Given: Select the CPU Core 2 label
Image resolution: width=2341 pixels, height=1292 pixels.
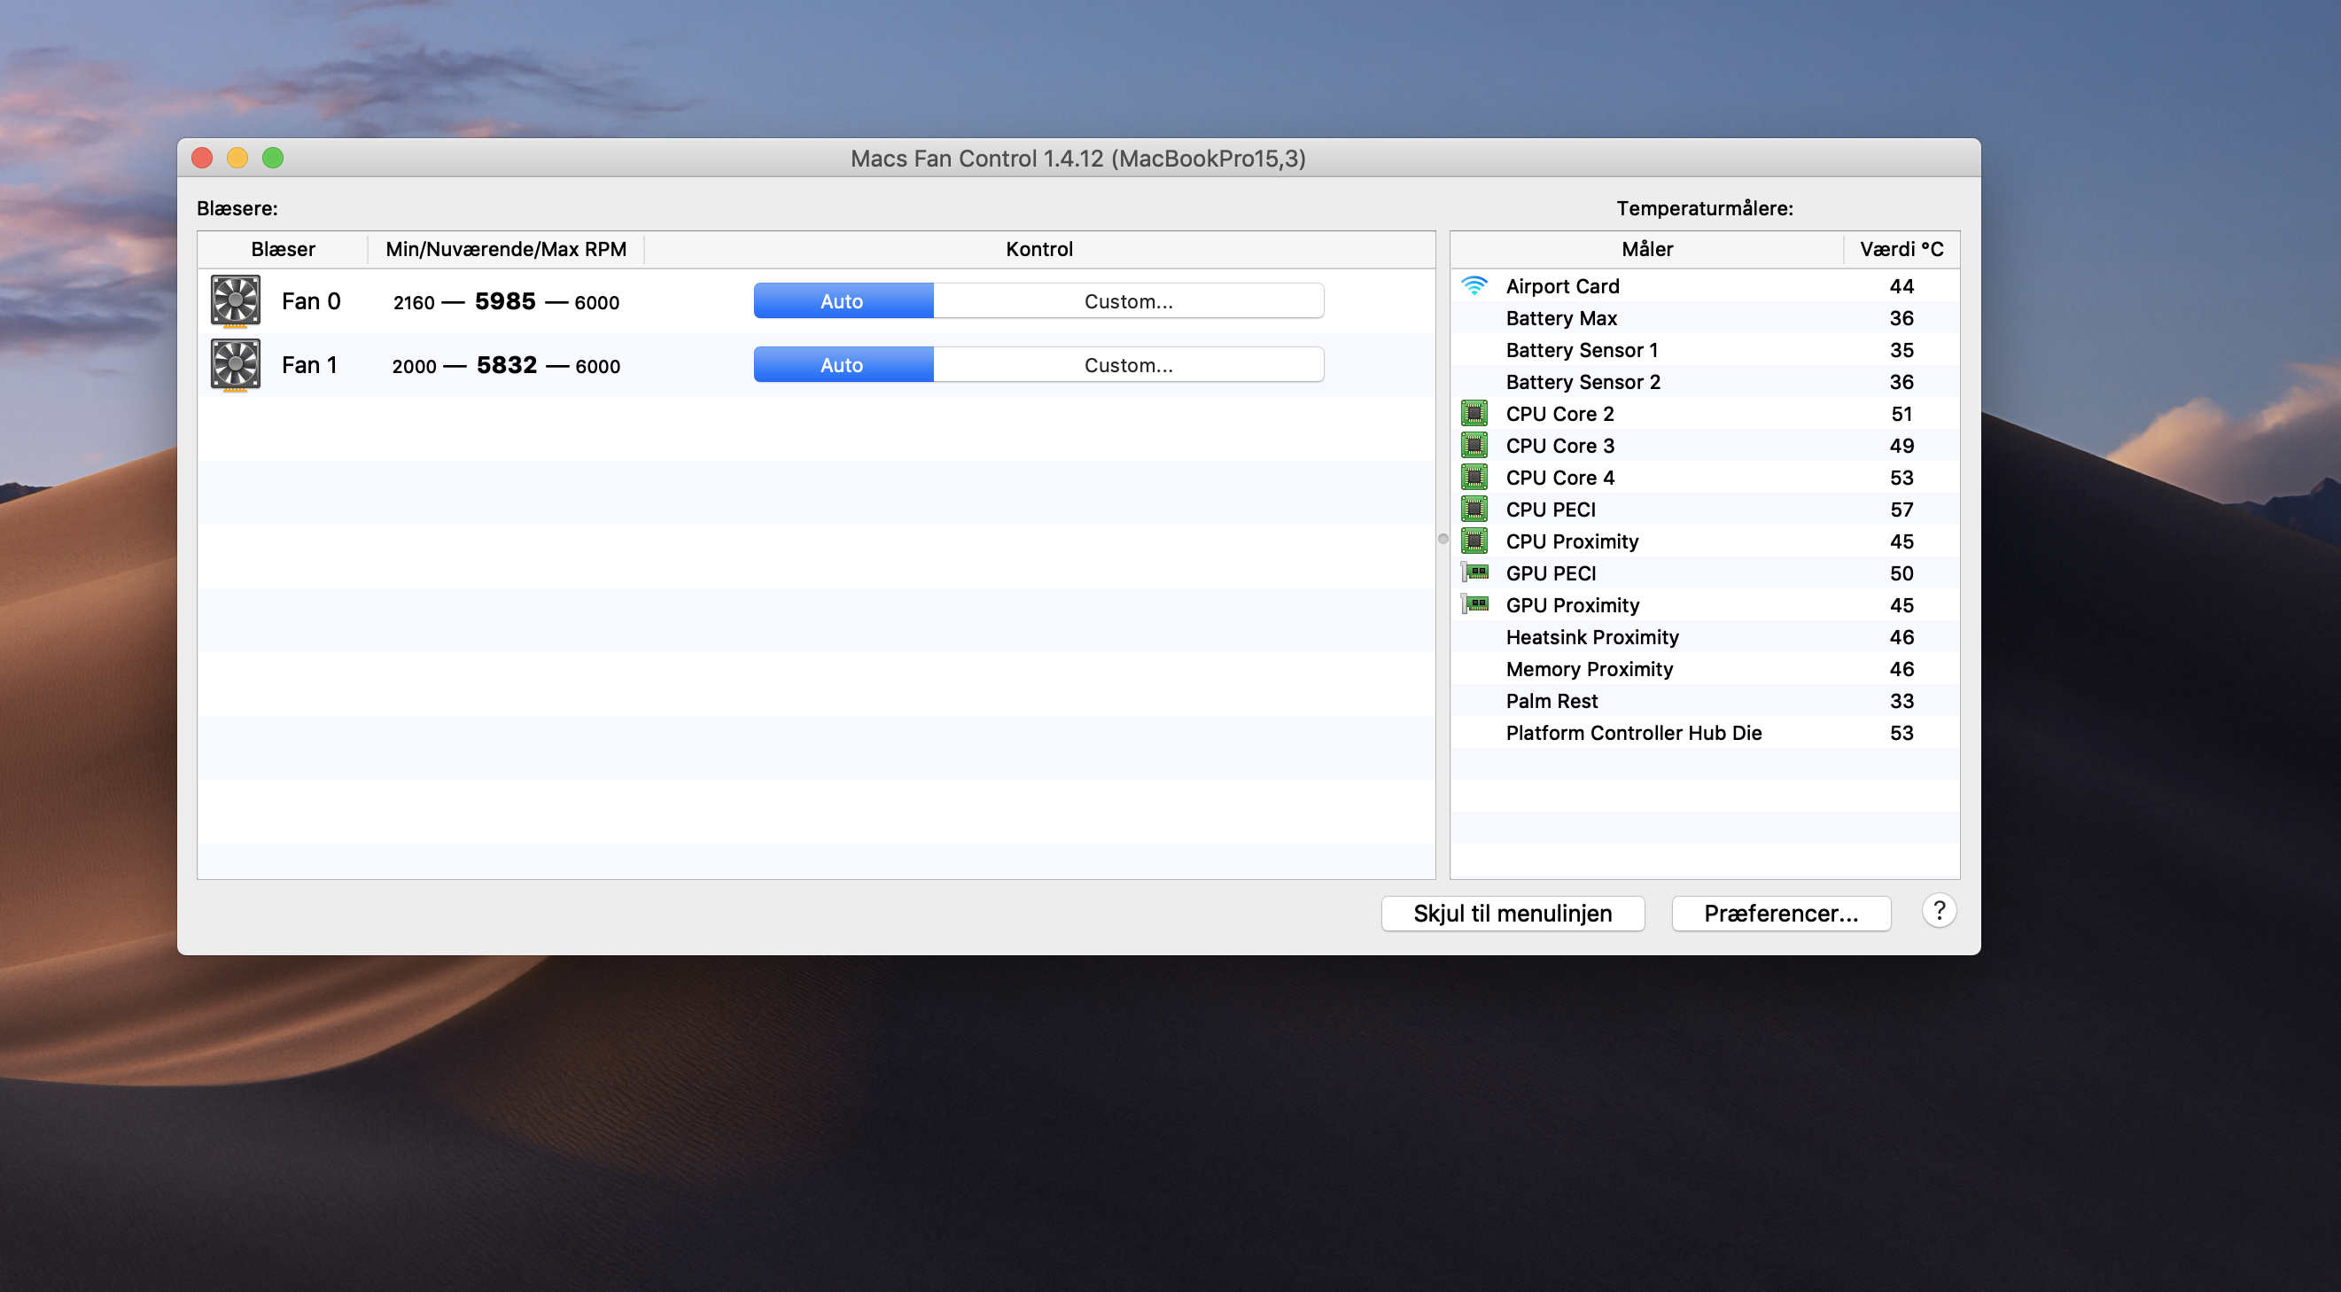Looking at the screenshot, I should pos(1559,414).
